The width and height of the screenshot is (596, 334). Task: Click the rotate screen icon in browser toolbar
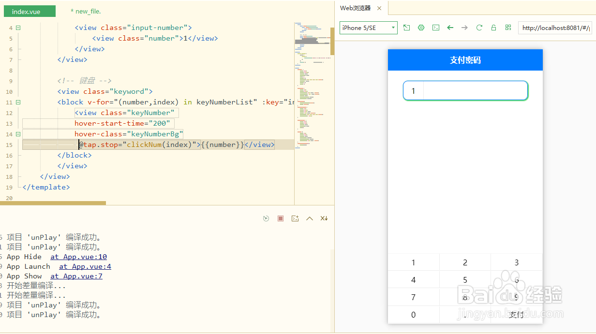(x=406, y=28)
